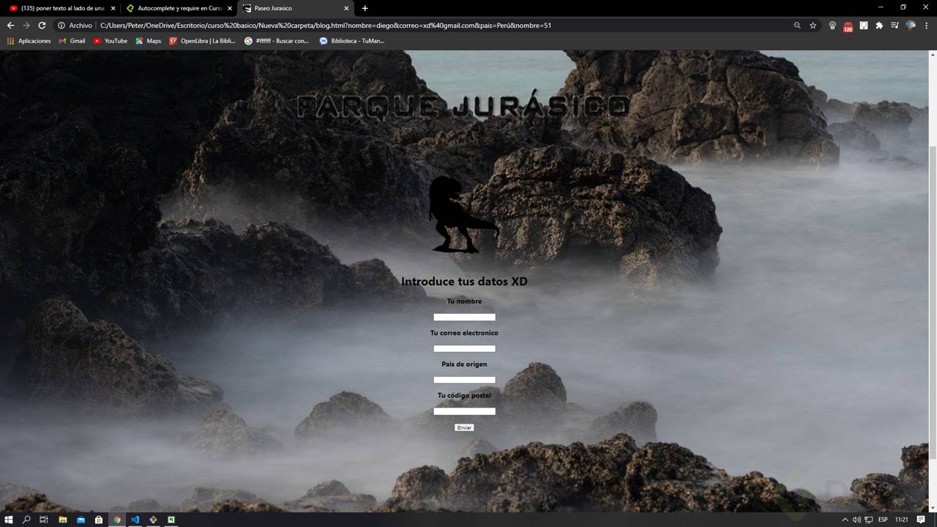937x527 pixels.
Task: Open the volume control in system tray
Action: pyautogui.click(x=856, y=520)
